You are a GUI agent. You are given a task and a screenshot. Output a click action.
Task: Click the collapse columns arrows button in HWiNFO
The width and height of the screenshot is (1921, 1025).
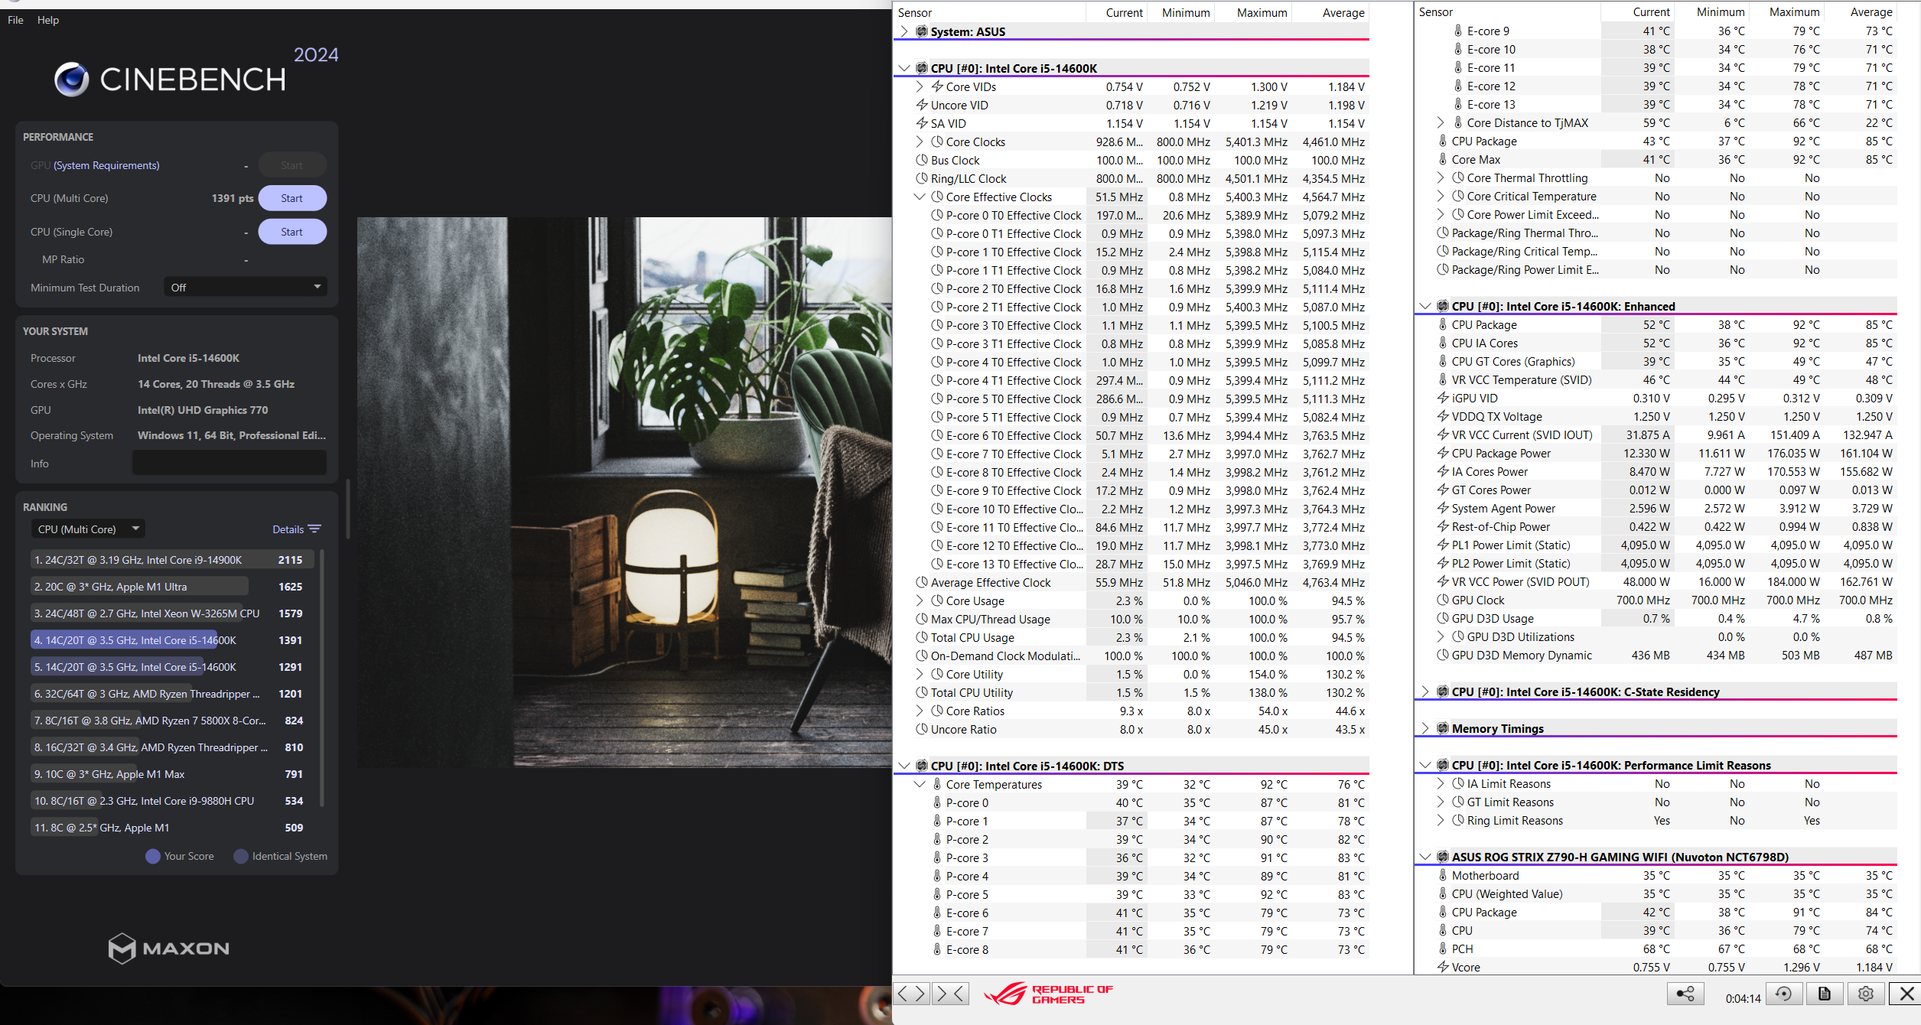pyautogui.click(x=951, y=994)
